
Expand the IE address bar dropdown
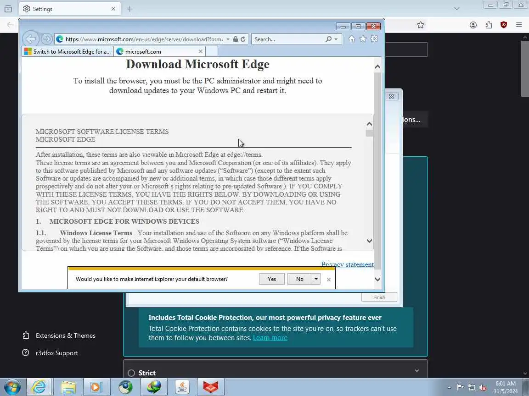(x=228, y=39)
